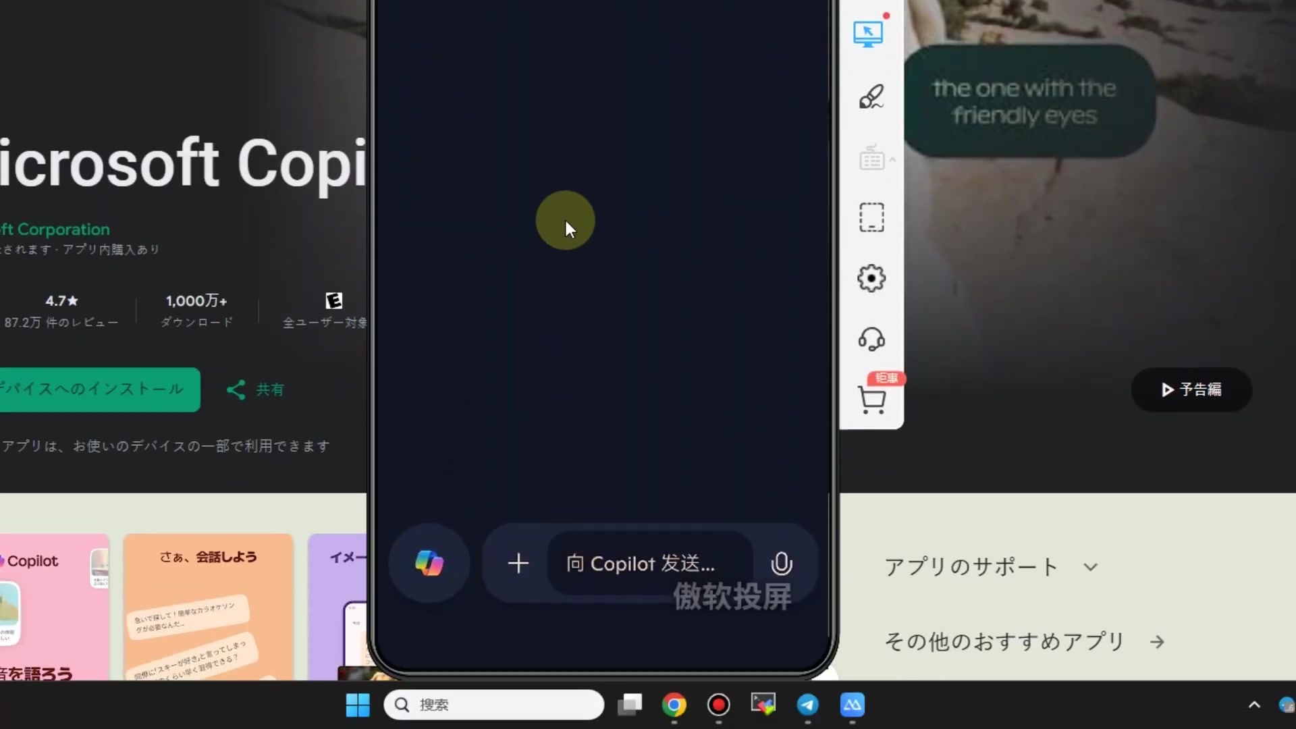Tap the microphone icon in Copilot
1296x729 pixels.
click(x=782, y=563)
